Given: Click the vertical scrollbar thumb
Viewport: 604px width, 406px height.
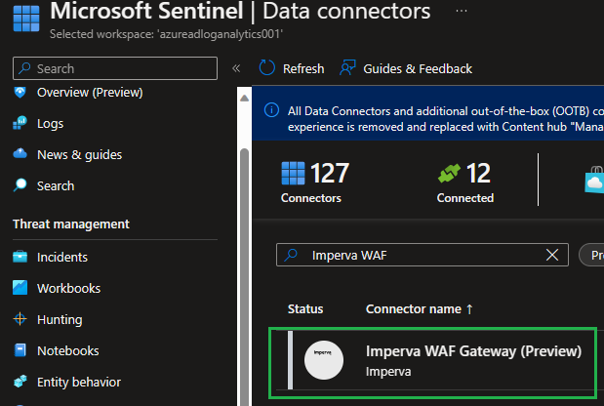Looking at the screenshot, I should click(x=244, y=275).
